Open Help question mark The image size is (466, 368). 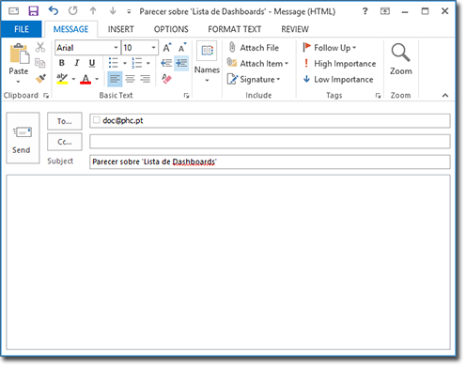(x=365, y=11)
